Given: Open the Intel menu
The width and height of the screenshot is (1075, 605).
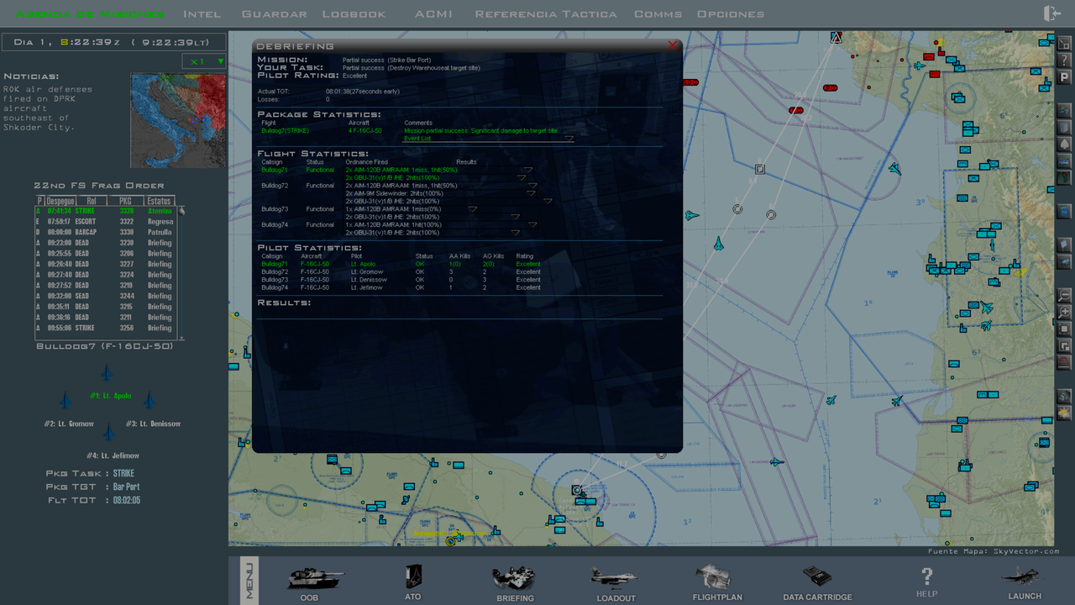Looking at the screenshot, I should [x=202, y=14].
